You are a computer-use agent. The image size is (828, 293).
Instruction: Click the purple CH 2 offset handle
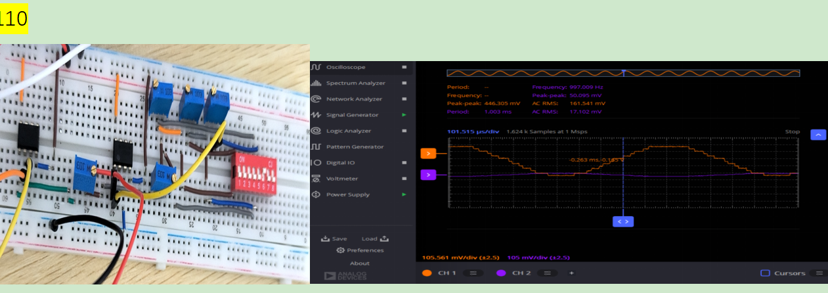pos(428,175)
